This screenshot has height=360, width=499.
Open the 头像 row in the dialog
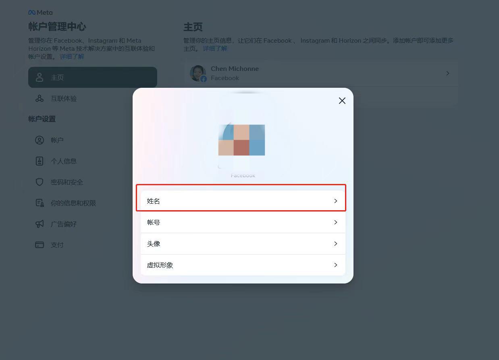tap(243, 244)
